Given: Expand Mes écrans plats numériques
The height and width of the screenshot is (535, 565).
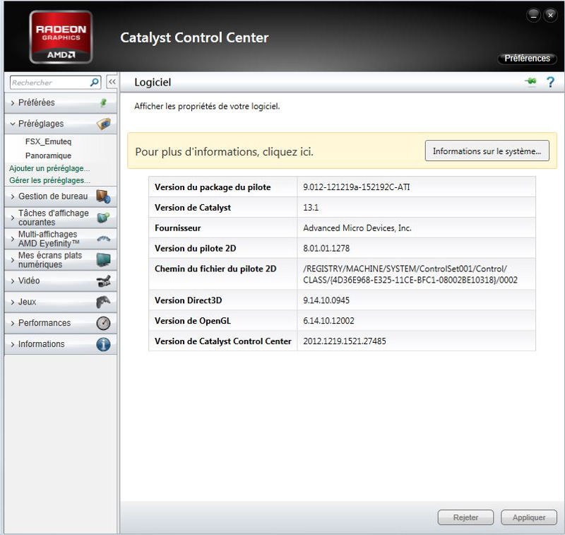Looking at the screenshot, I should coord(13,260).
